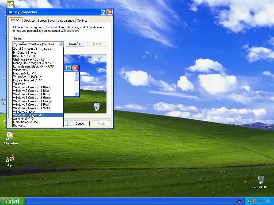Image resolution: width=274 pixels, height=205 pixels.
Task: Select the first Modified theme entry in list
Action: click(38, 49)
